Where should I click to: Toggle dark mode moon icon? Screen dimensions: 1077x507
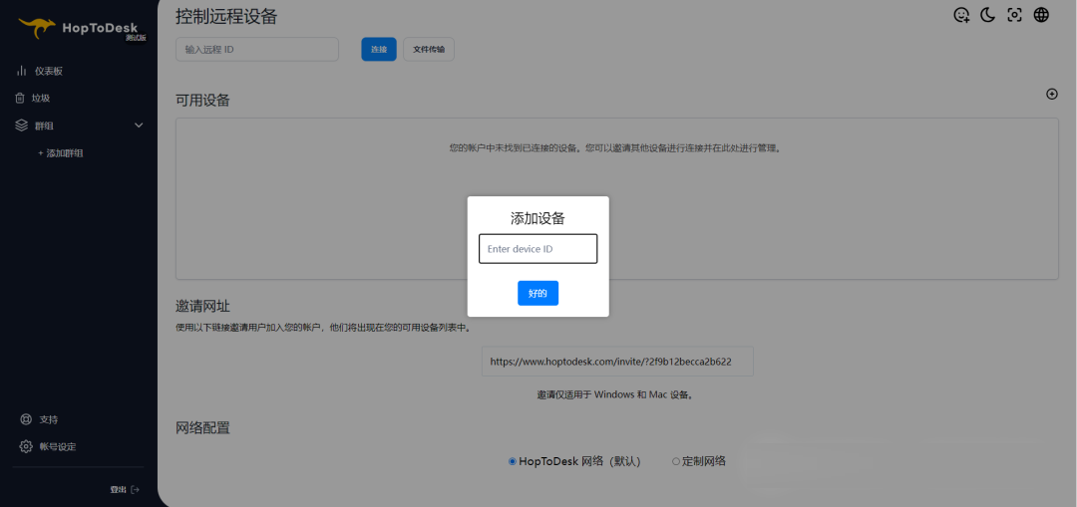(x=987, y=15)
